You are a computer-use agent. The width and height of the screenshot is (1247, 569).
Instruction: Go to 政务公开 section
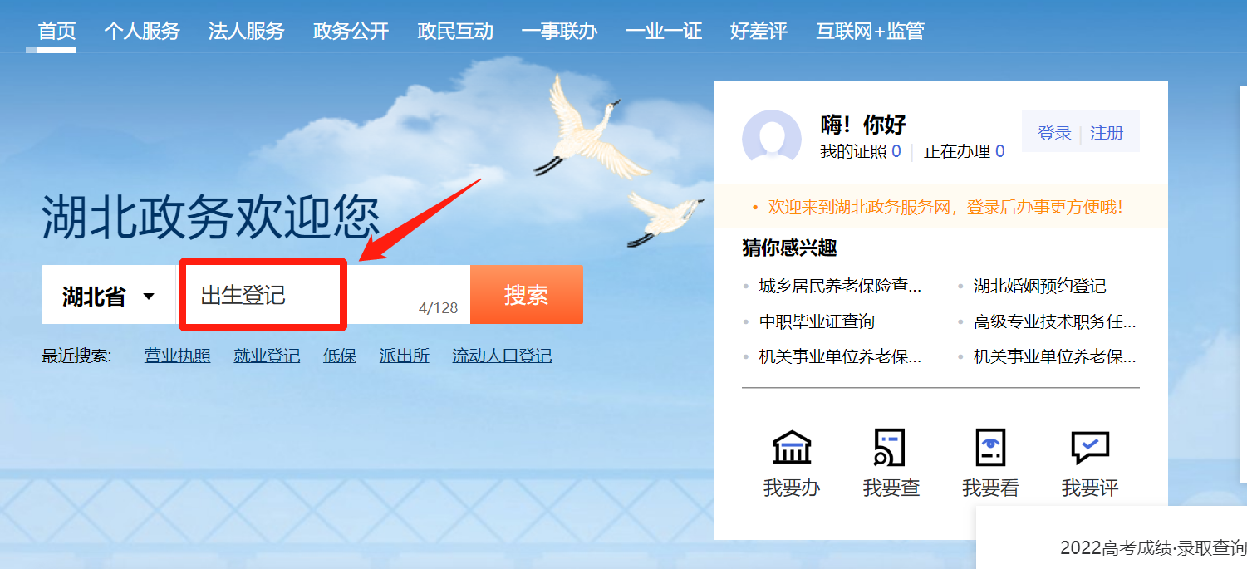pos(351,32)
